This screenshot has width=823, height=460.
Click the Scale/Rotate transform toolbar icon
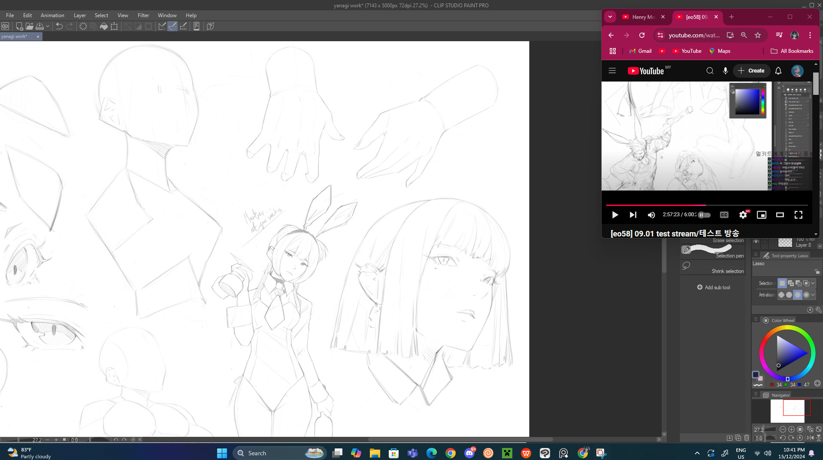(114, 26)
